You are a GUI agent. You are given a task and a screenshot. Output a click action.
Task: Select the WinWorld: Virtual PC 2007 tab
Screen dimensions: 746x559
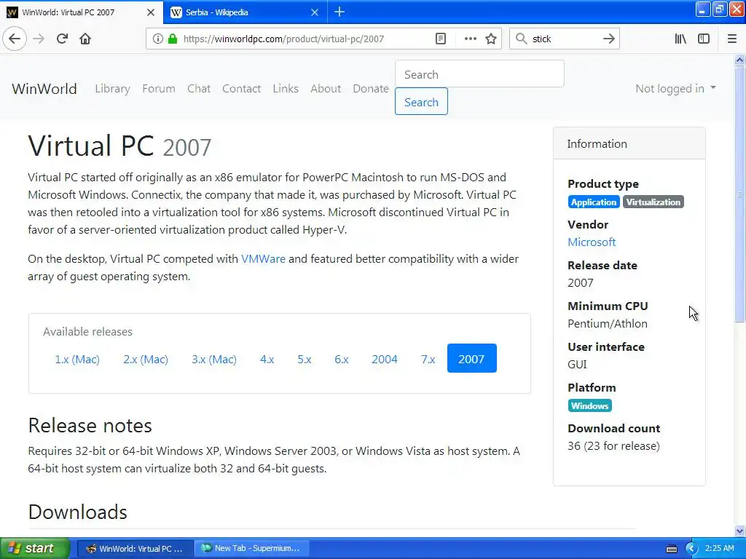point(82,12)
